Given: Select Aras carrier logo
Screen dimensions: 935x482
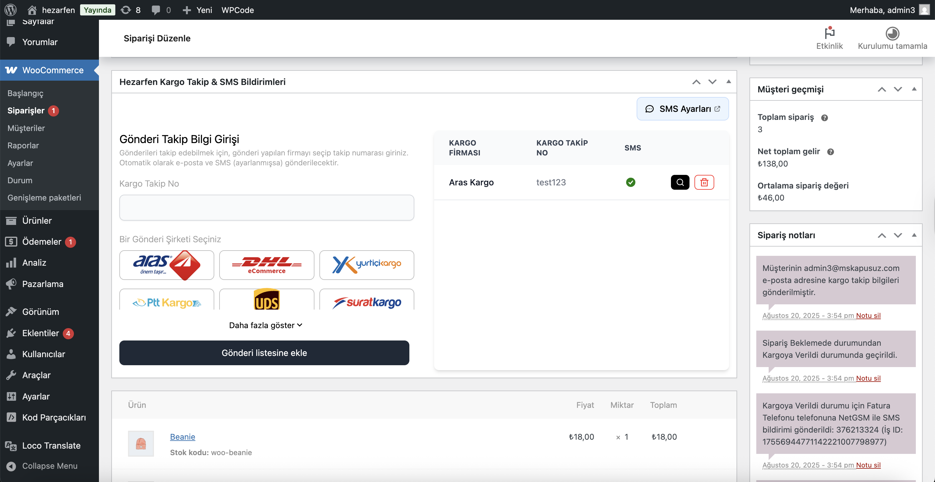Looking at the screenshot, I should pos(167,265).
